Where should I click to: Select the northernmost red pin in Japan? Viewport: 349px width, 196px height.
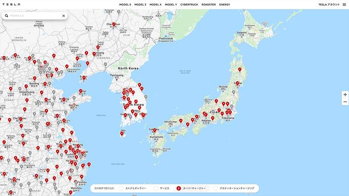pyautogui.click(x=240, y=70)
